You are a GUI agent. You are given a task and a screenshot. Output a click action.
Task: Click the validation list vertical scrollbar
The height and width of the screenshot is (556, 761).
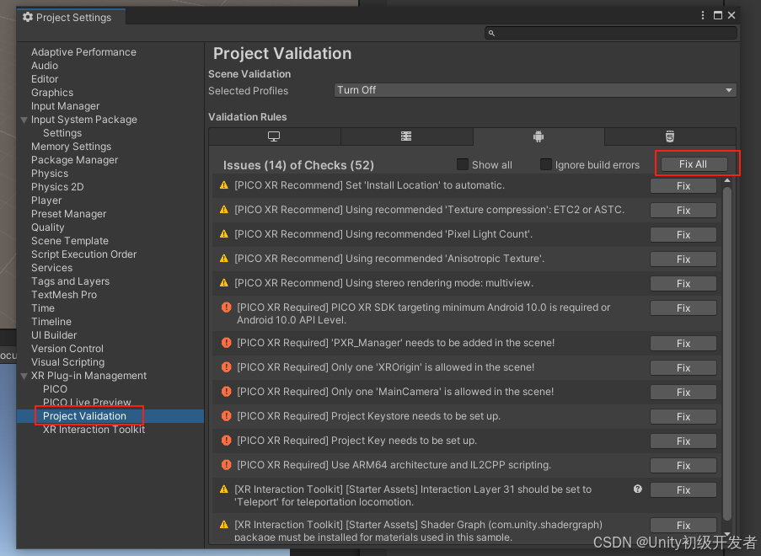tap(726, 353)
